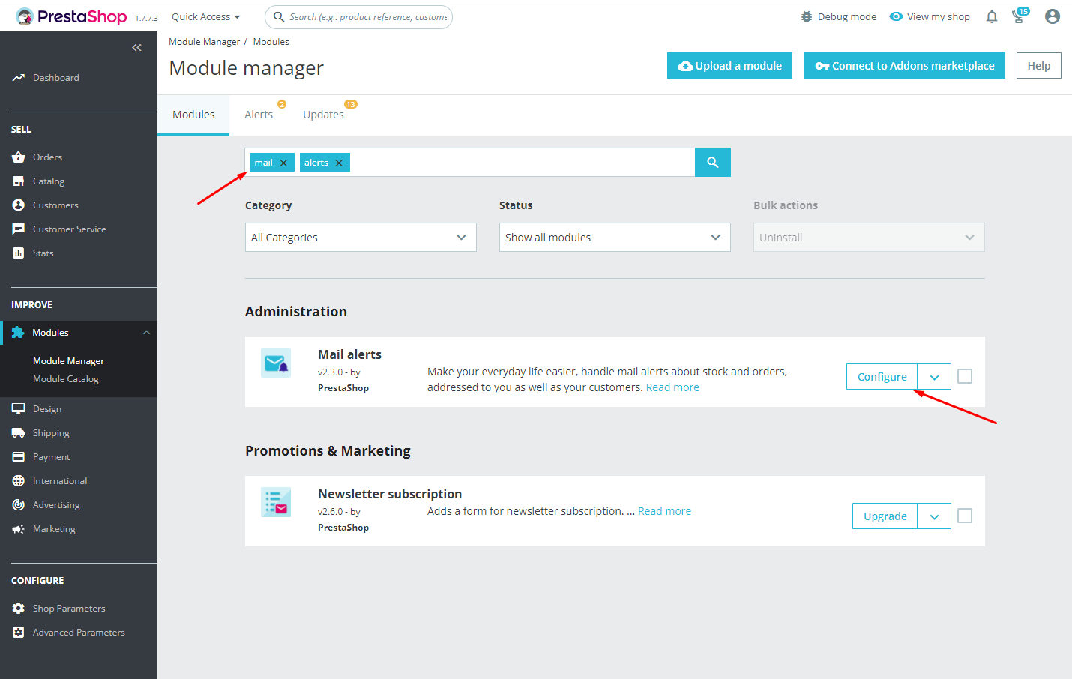The image size is (1072, 679).
Task: Click the Mail alerts module icon
Action: [x=276, y=363]
